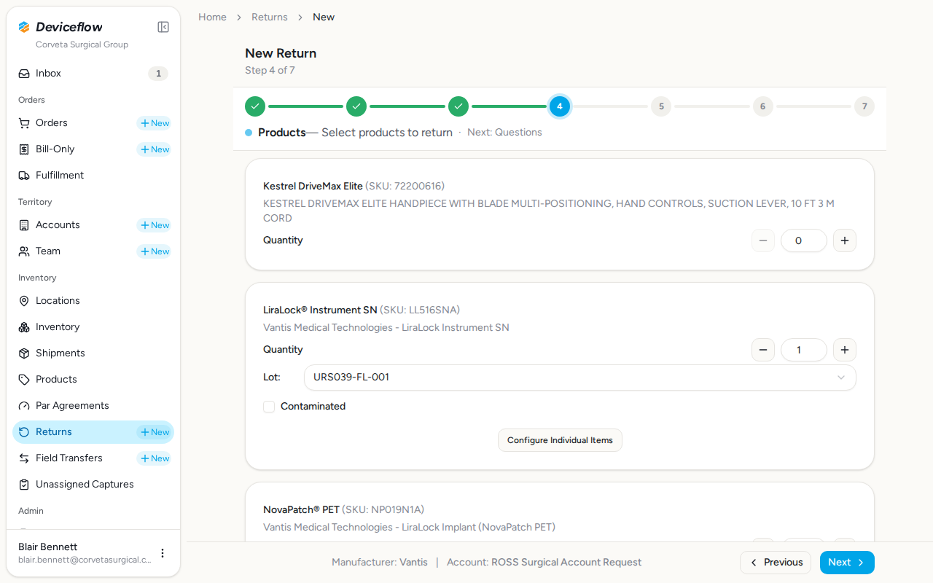Viewport: 933px width, 583px height.
Task: Add new account via +New
Action: pyautogui.click(x=155, y=225)
